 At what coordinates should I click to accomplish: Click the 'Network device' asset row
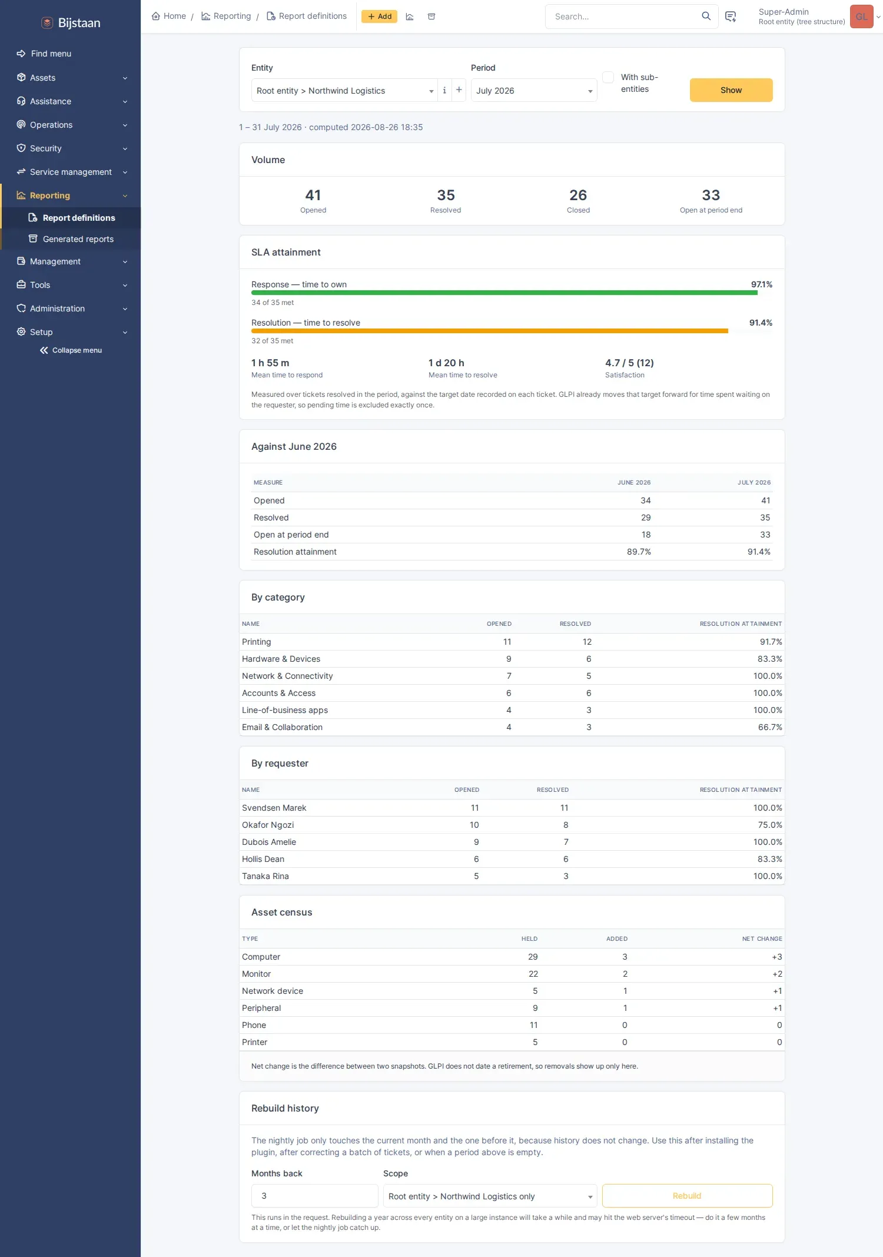pyautogui.click(x=512, y=991)
